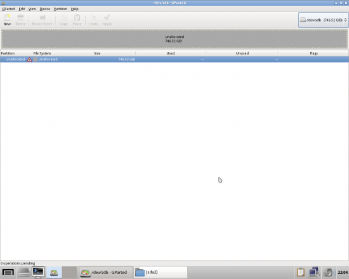Open the View menu
This screenshot has width=349, height=279.
32,9
